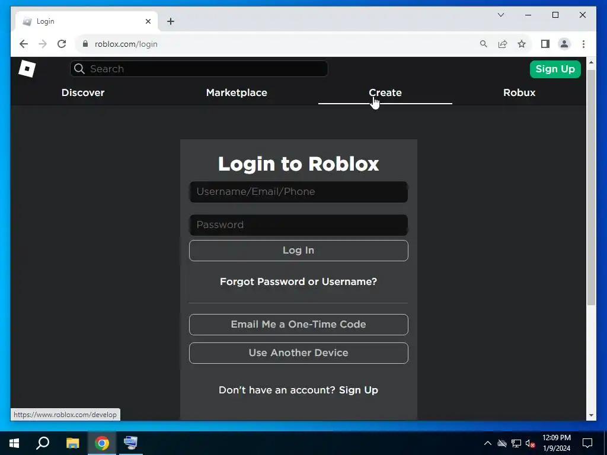The height and width of the screenshot is (455, 607).
Task: Open Windows Start menu
Action: tap(14, 443)
